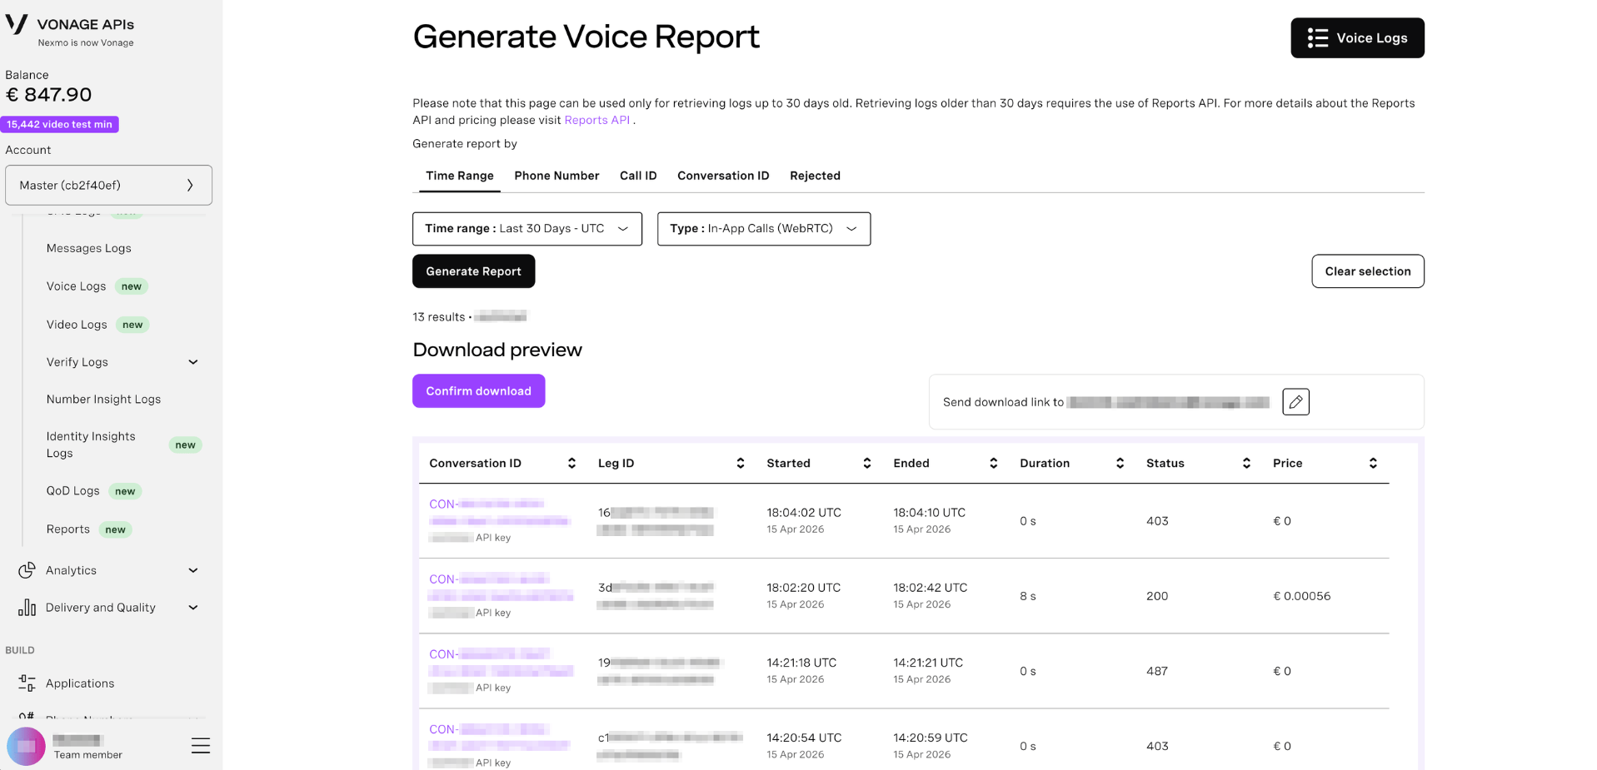Open QoD Logs in sidebar
The image size is (1597, 770).
(73, 491)
